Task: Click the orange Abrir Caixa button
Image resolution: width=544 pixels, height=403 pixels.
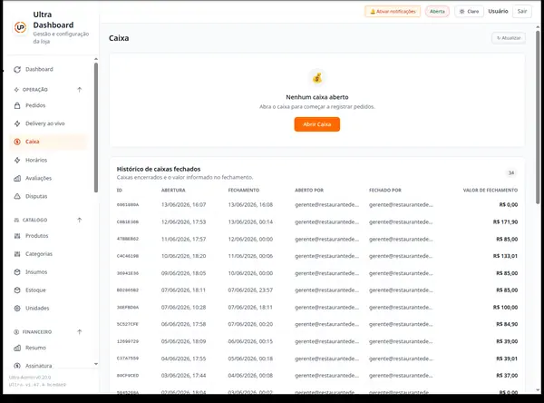Action: click(x=317, y=124)
